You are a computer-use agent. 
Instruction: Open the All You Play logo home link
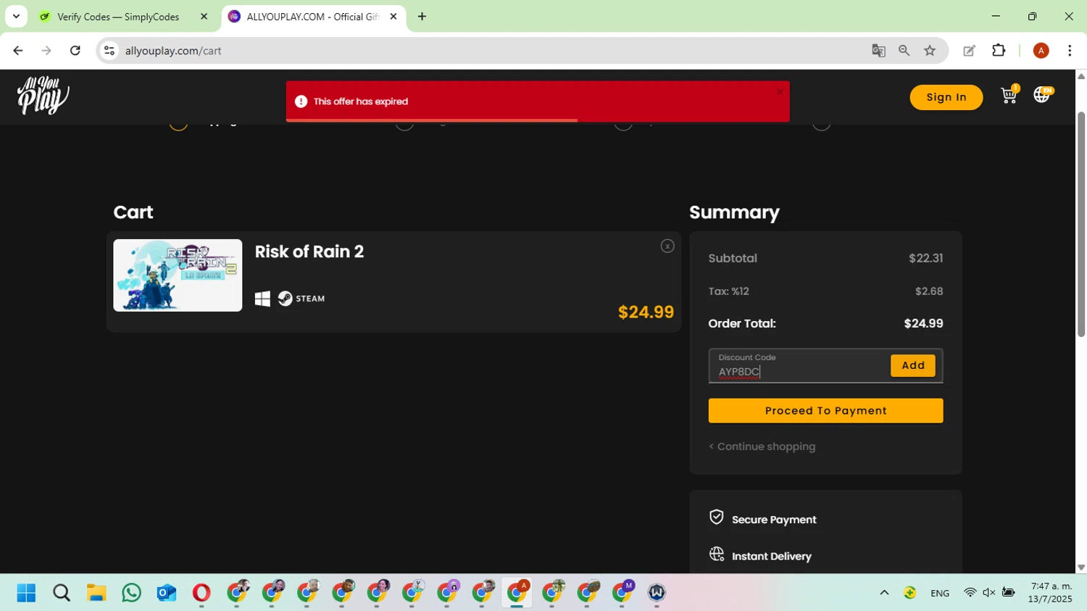(x=43, y=96)
